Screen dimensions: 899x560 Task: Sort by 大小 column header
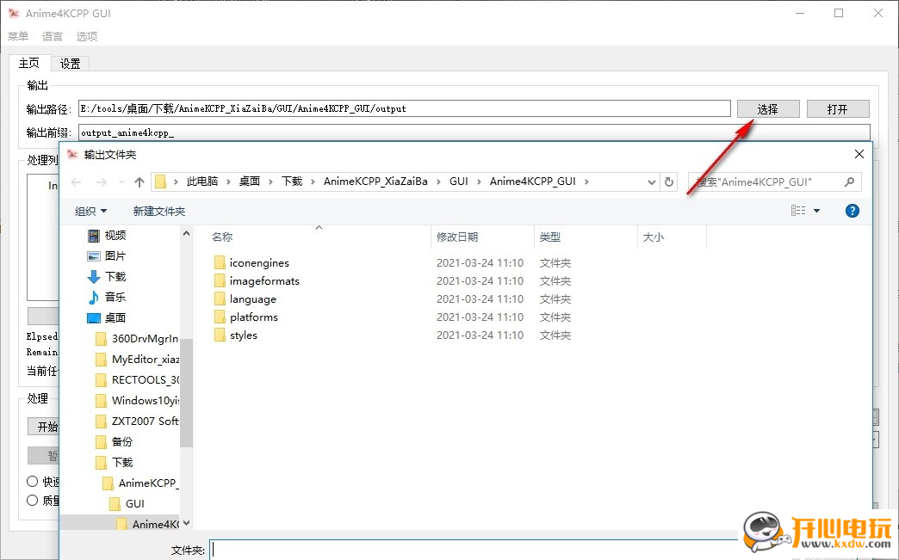[x=653, y=237]
